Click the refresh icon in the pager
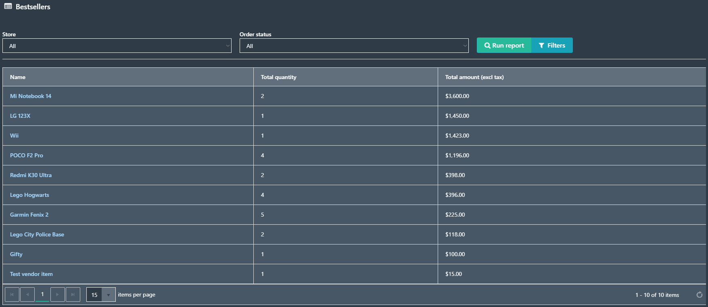 pos(700,295)
